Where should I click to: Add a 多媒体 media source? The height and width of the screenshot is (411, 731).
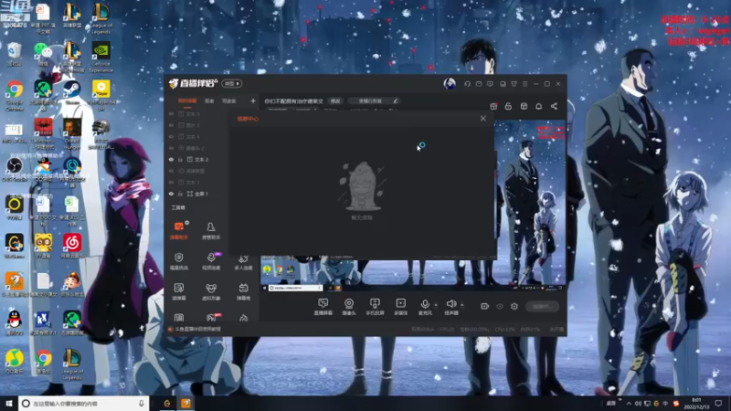coord(400,307)
